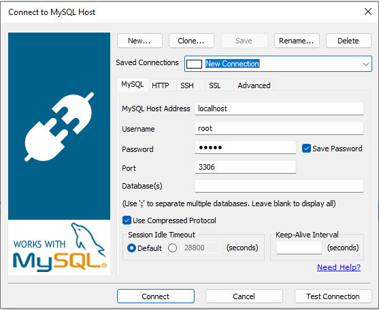Screen dimensions: 379x310
Task: Click the Clone... button
Action: pos(191,41)
